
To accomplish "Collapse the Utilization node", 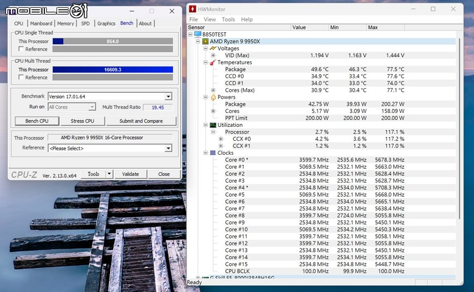I will point(205,124).
